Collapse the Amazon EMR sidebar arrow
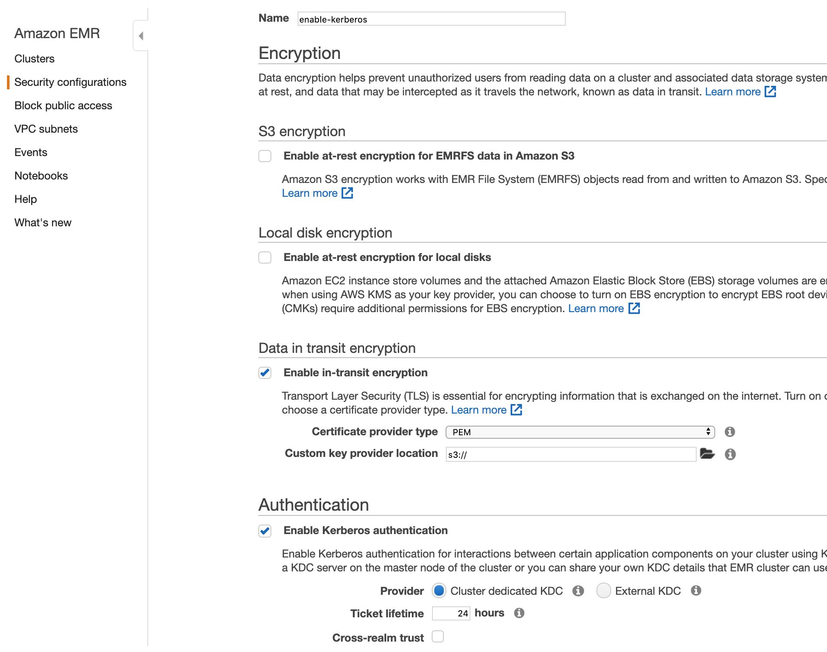The width and height of the screenshot is (827, 652). [x=141, y=36]
